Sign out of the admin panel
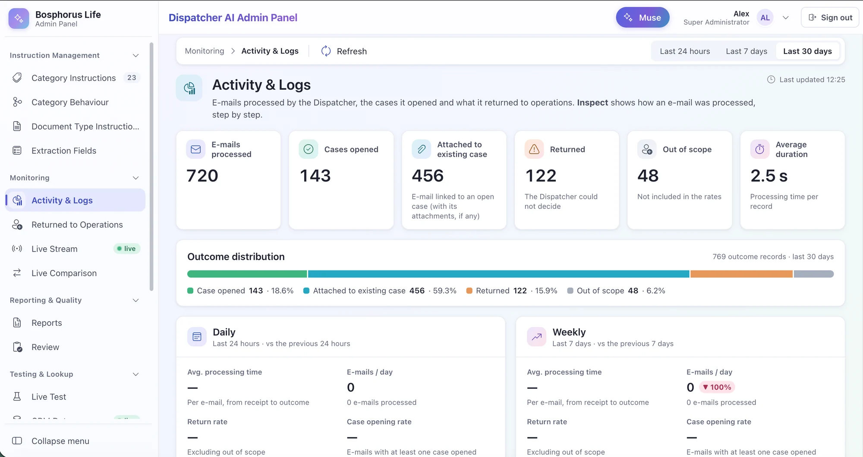863x457 pixels. 830,17
